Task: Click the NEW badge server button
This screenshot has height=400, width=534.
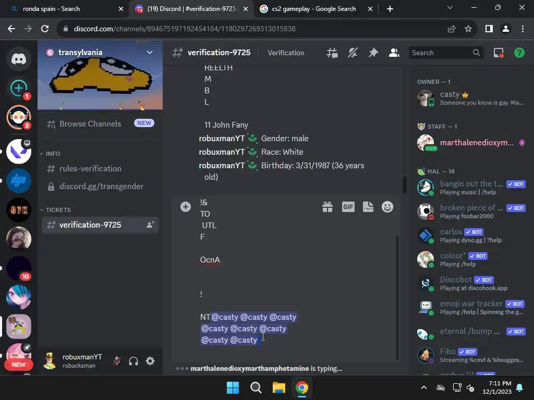Action: [19, 364]
